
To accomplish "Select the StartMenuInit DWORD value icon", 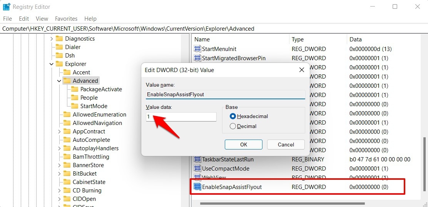I will click(x=197, y=49).
